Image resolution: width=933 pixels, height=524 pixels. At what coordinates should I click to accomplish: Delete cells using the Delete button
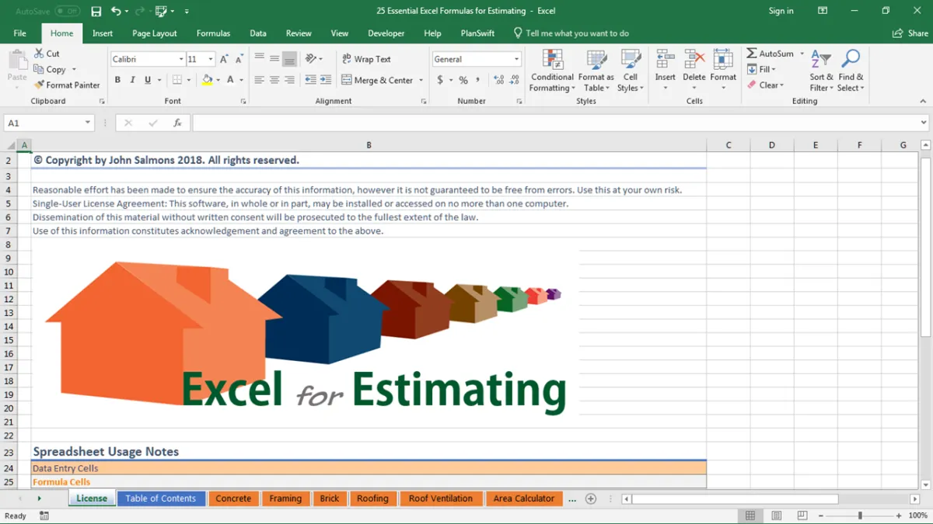pyautogui.click(x=694, y=71)
